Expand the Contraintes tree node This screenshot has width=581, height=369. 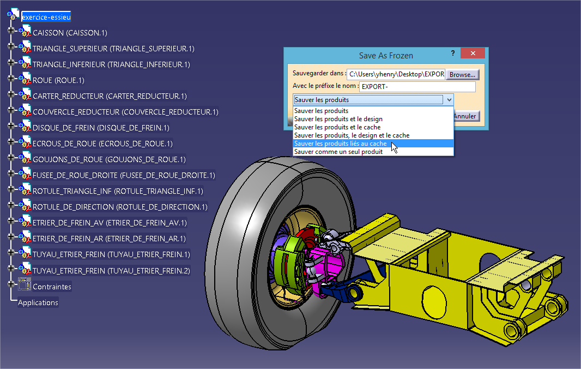pyautogui.click(x=11, y=284)
